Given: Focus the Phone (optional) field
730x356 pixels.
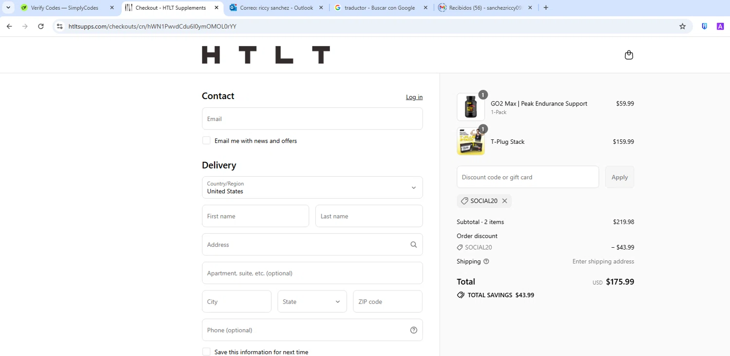Looking at the screenshot, I should coord(312,330).
